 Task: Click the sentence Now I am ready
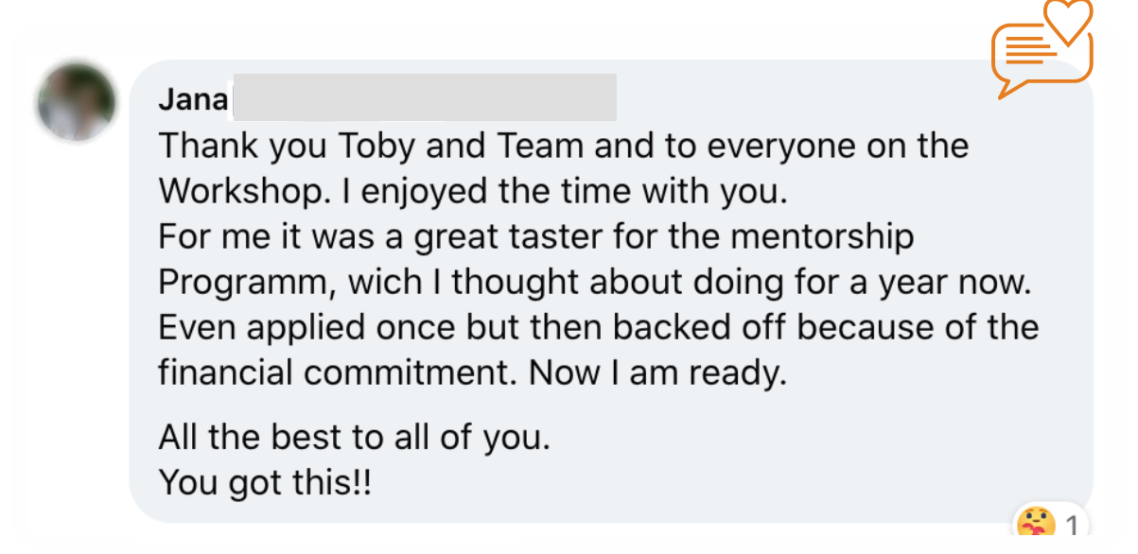pos(657,373)
